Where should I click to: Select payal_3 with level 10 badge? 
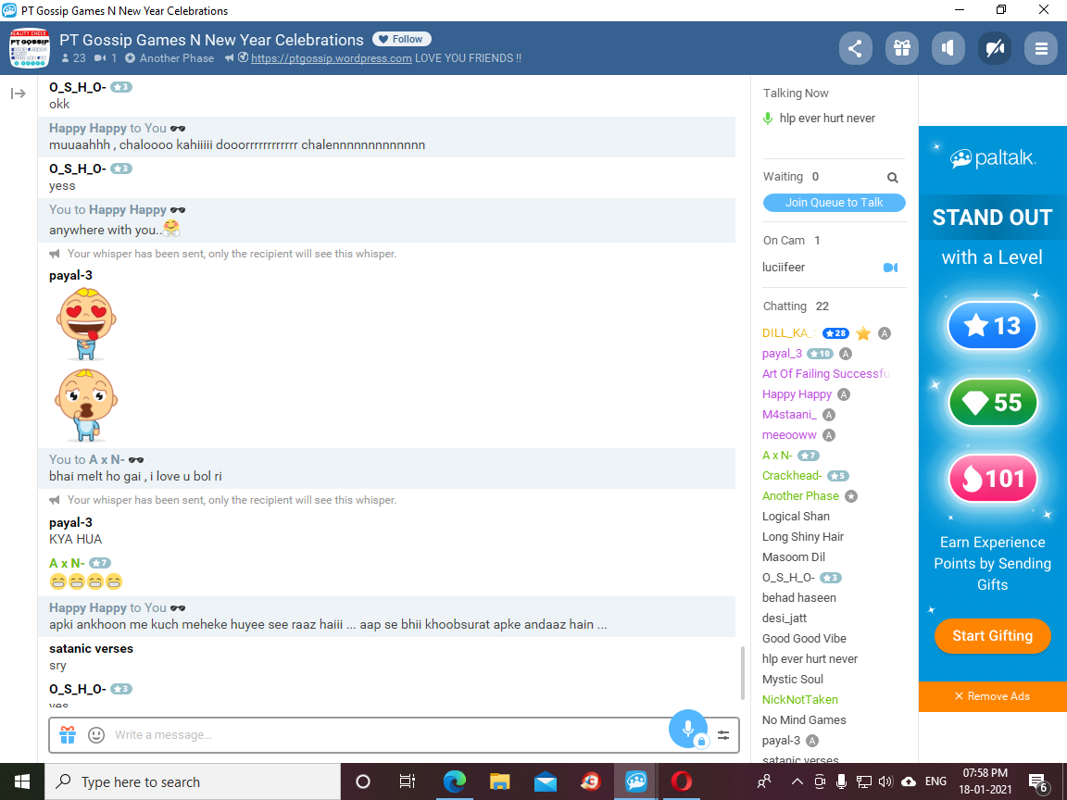pos(782,354)
